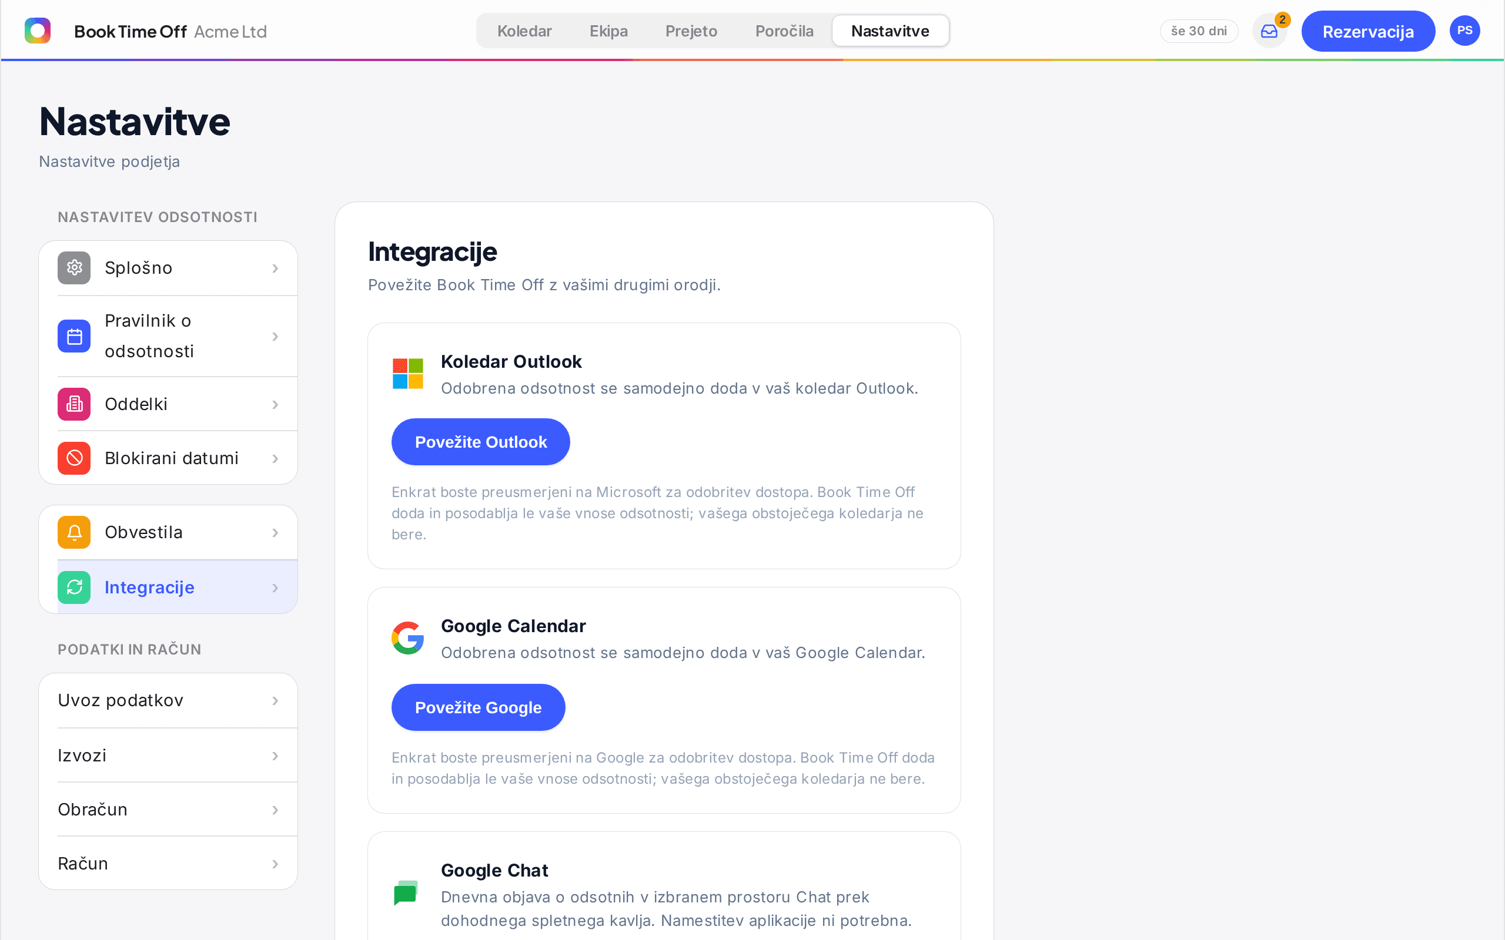The image size is (1505, 940).
Task: Open Blokirani datumi settings
Action: [168, 458]
